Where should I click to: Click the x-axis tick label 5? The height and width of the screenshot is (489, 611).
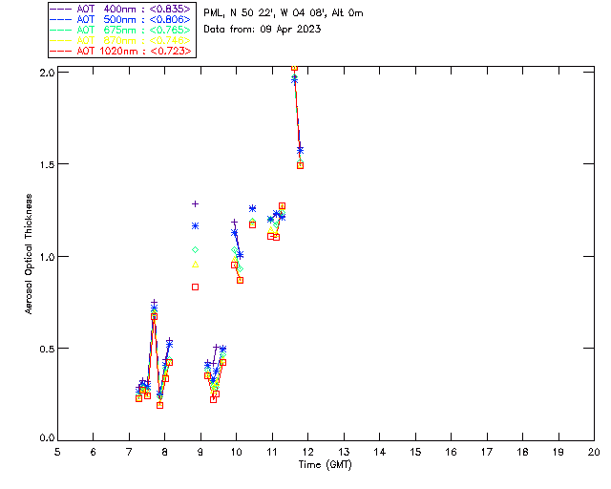pyautogui.click(x=57, y=452)
